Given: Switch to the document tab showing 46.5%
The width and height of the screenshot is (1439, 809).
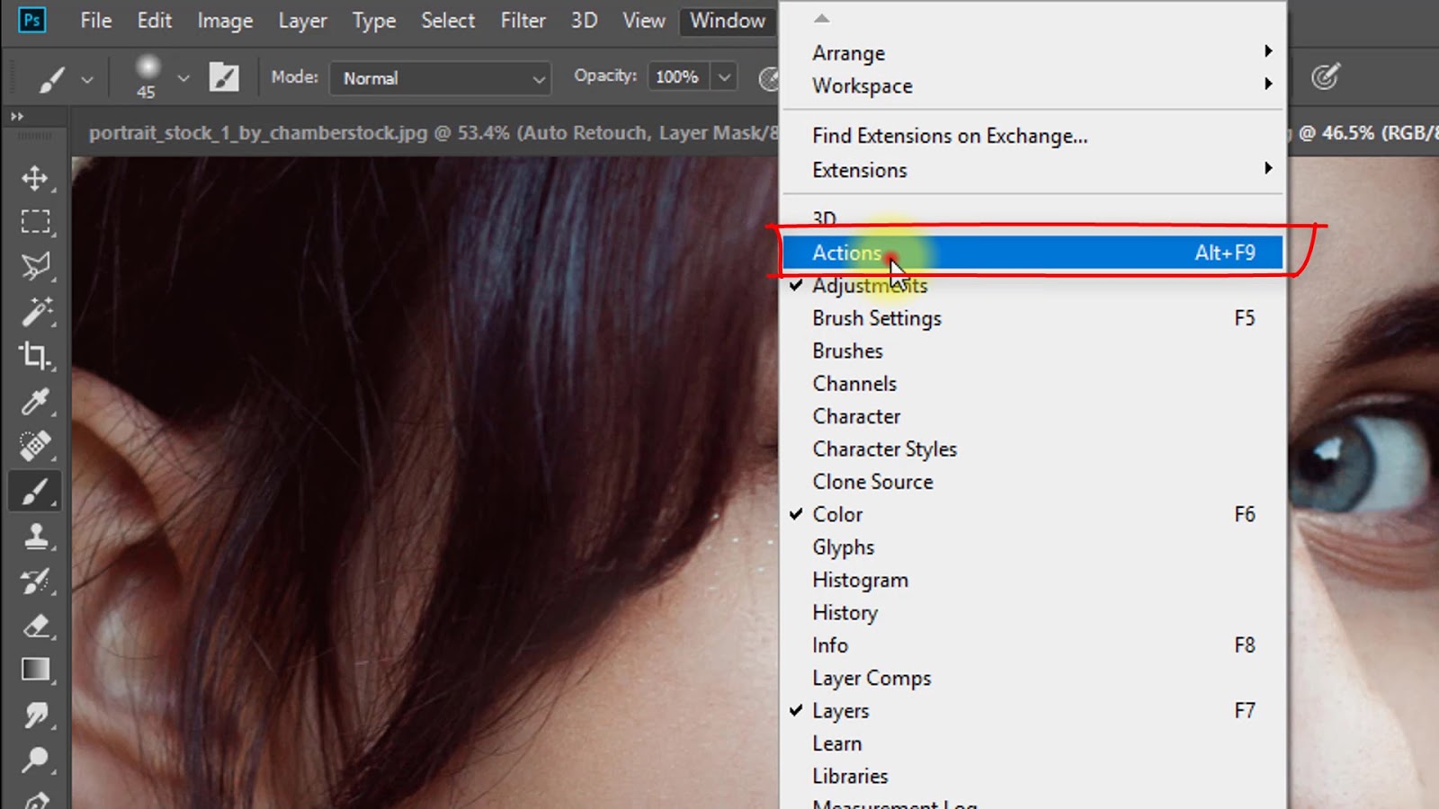Looking at the screenshot, I should point(1365,133).
